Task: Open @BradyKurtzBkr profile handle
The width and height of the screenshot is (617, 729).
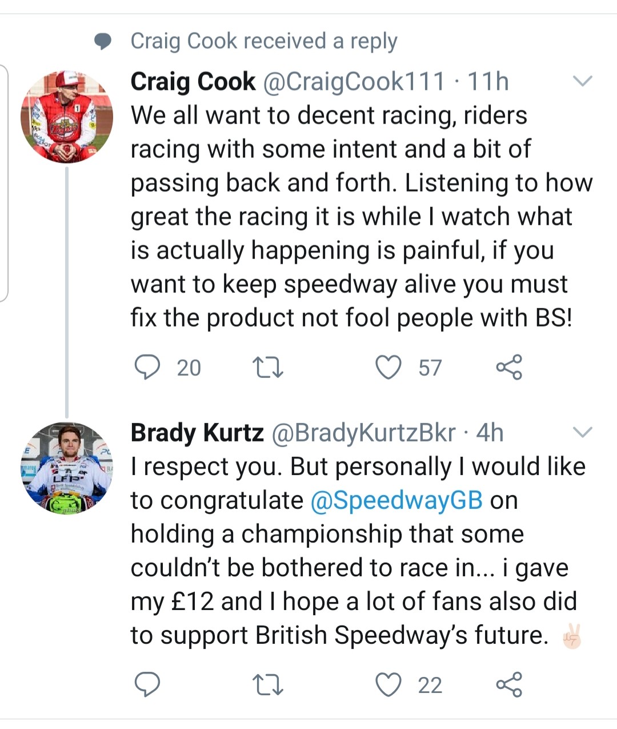Action: (363, 433)
